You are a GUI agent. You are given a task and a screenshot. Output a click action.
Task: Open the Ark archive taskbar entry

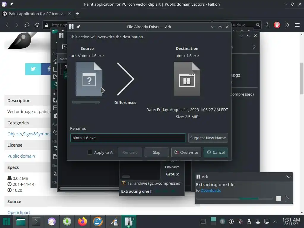coord(129,221)
